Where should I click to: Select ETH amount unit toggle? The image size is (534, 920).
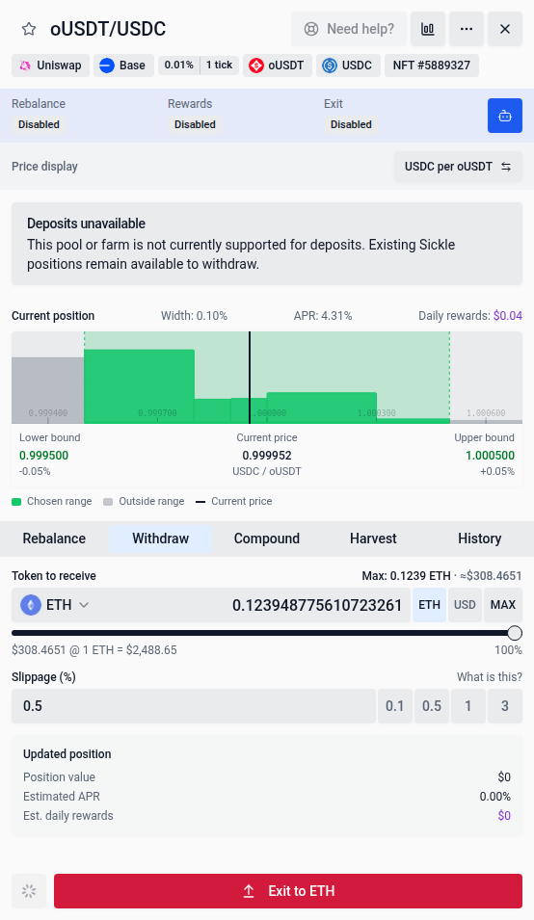(429, 605)
